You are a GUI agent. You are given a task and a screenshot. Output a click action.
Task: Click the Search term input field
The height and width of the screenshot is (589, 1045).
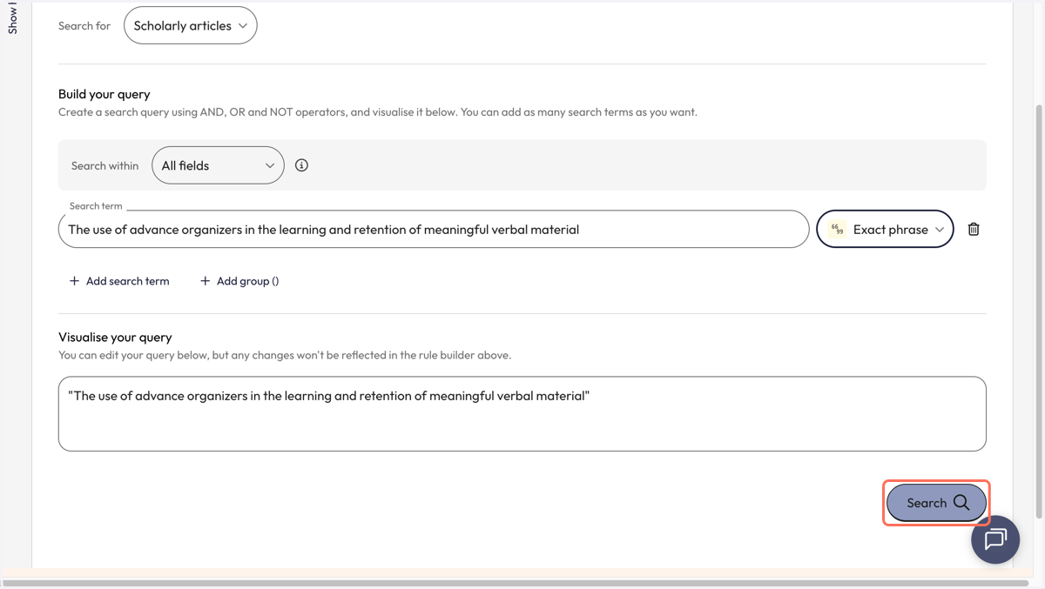[x=434, y=230]
